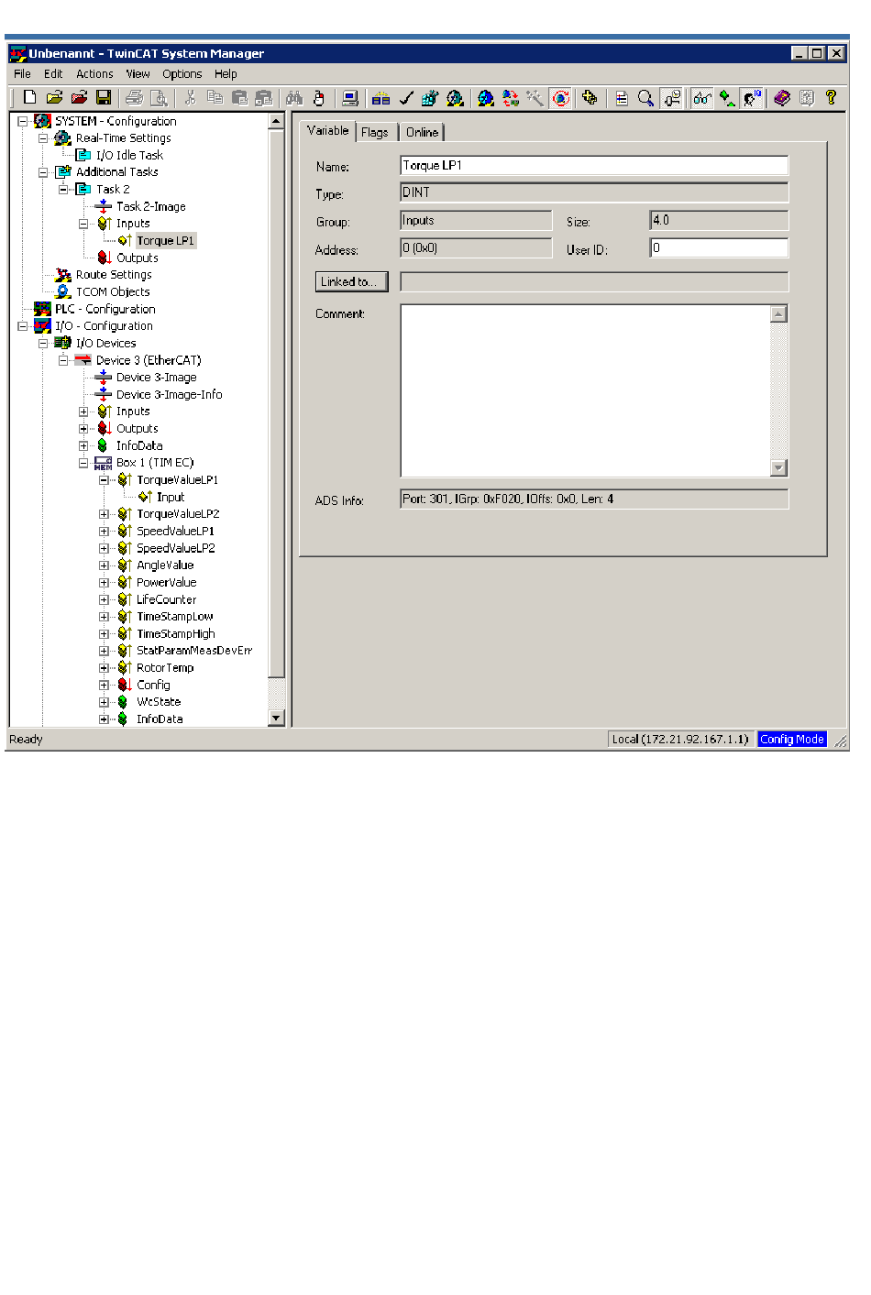
Task: Collapse the I/O - Configuration node
Action: (22, 326)
